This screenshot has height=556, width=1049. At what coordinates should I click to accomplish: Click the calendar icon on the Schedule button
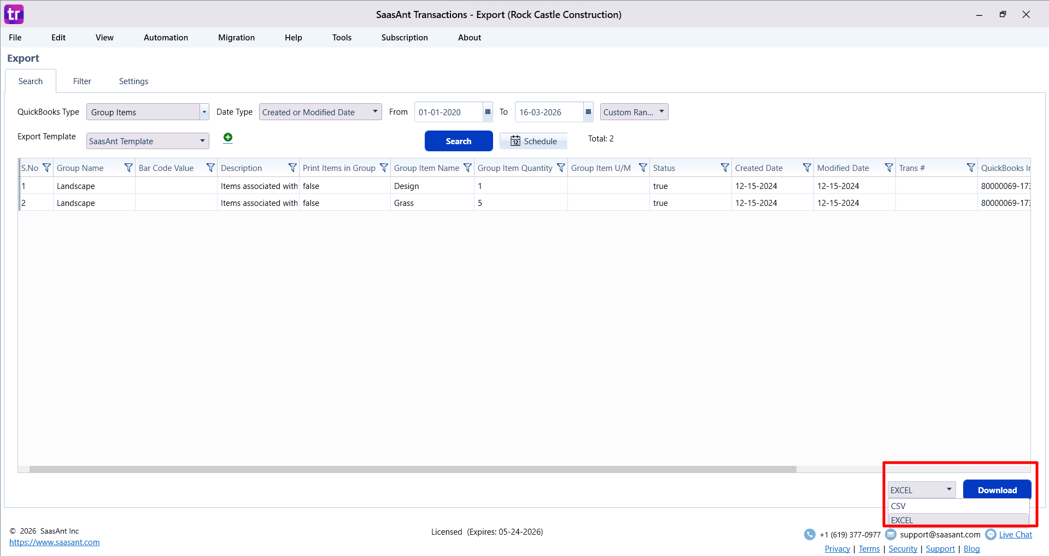[516, 141]
